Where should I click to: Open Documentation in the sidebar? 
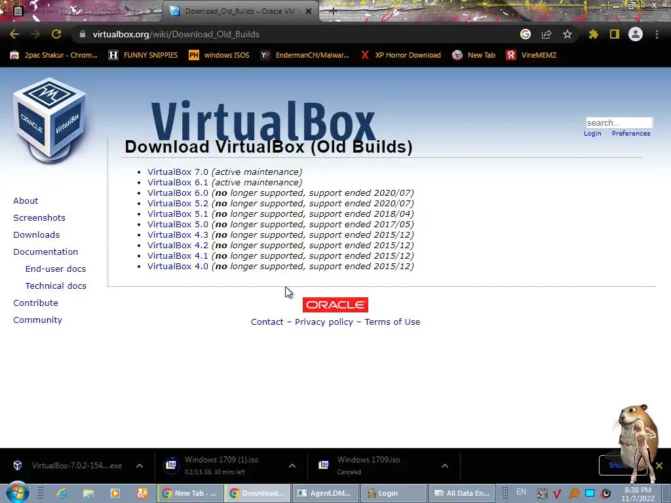pos(45,252)
